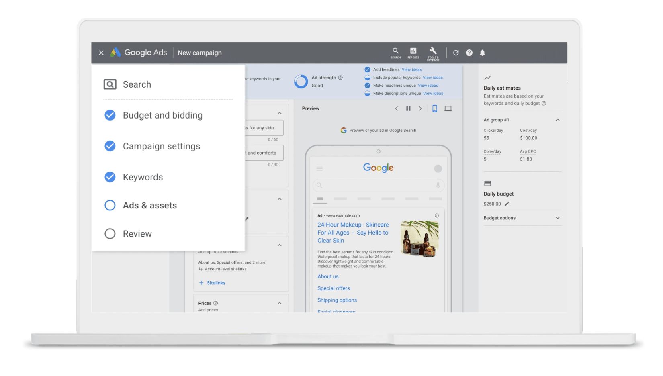Collapse the Prices section
This screenshot has width=663, height=376.
(x=280, y=303)
